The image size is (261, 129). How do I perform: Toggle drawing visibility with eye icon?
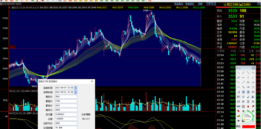239,121
